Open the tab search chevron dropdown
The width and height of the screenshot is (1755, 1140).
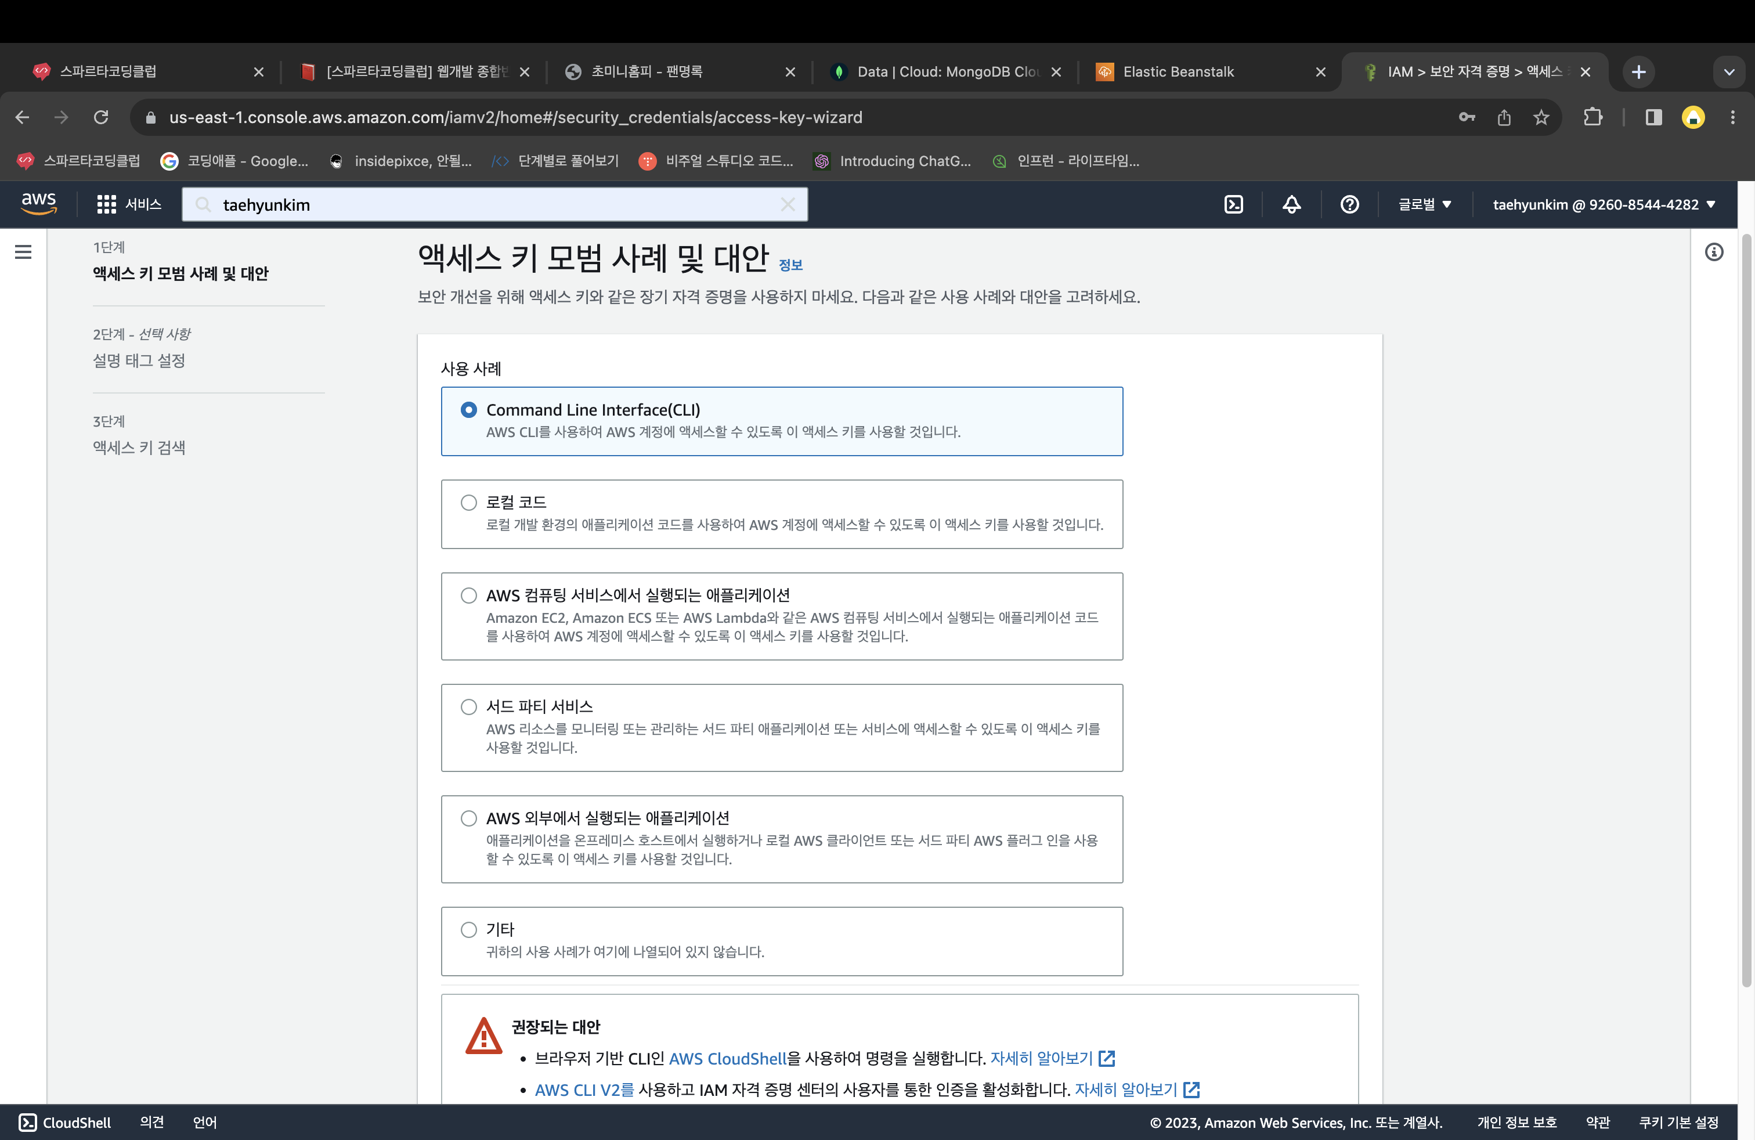click(1728, 71)
